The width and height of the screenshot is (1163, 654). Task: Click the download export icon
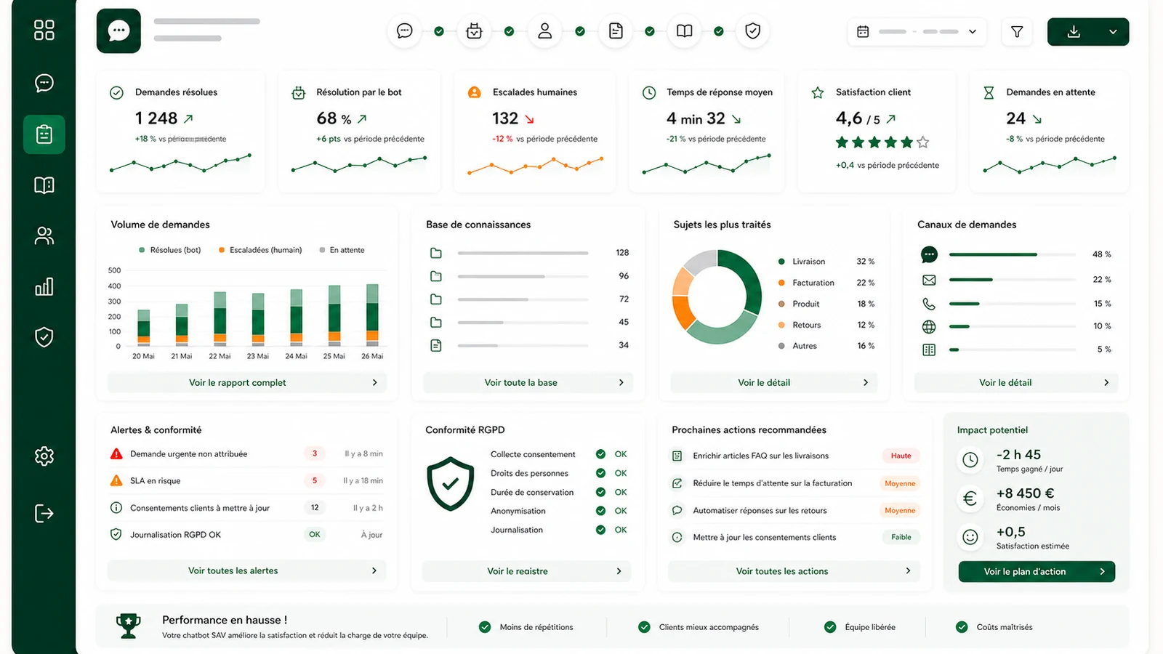1074,32
